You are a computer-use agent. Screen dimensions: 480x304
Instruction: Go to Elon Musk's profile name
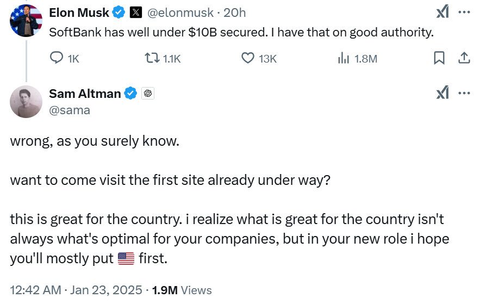pos(79,13)
